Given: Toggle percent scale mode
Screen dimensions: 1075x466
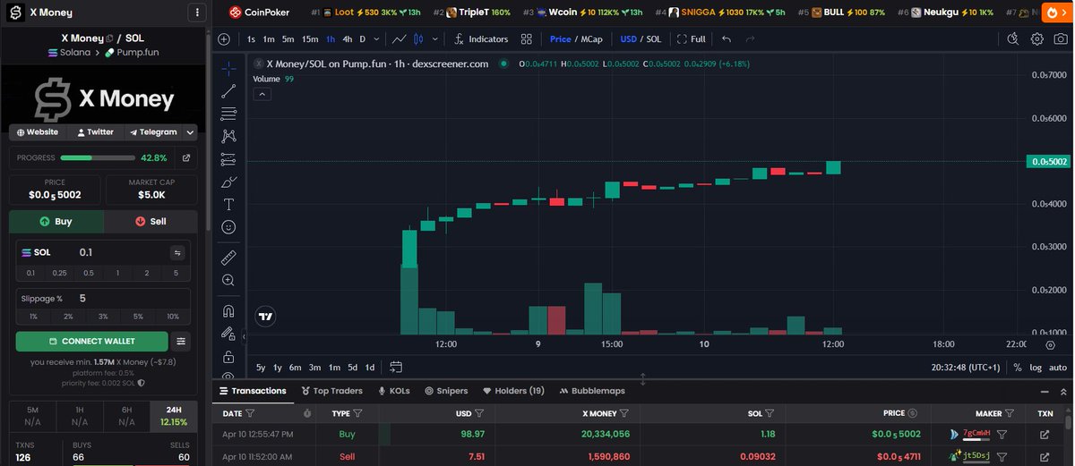Looking at the screenshot, I should click(1017, 368).
